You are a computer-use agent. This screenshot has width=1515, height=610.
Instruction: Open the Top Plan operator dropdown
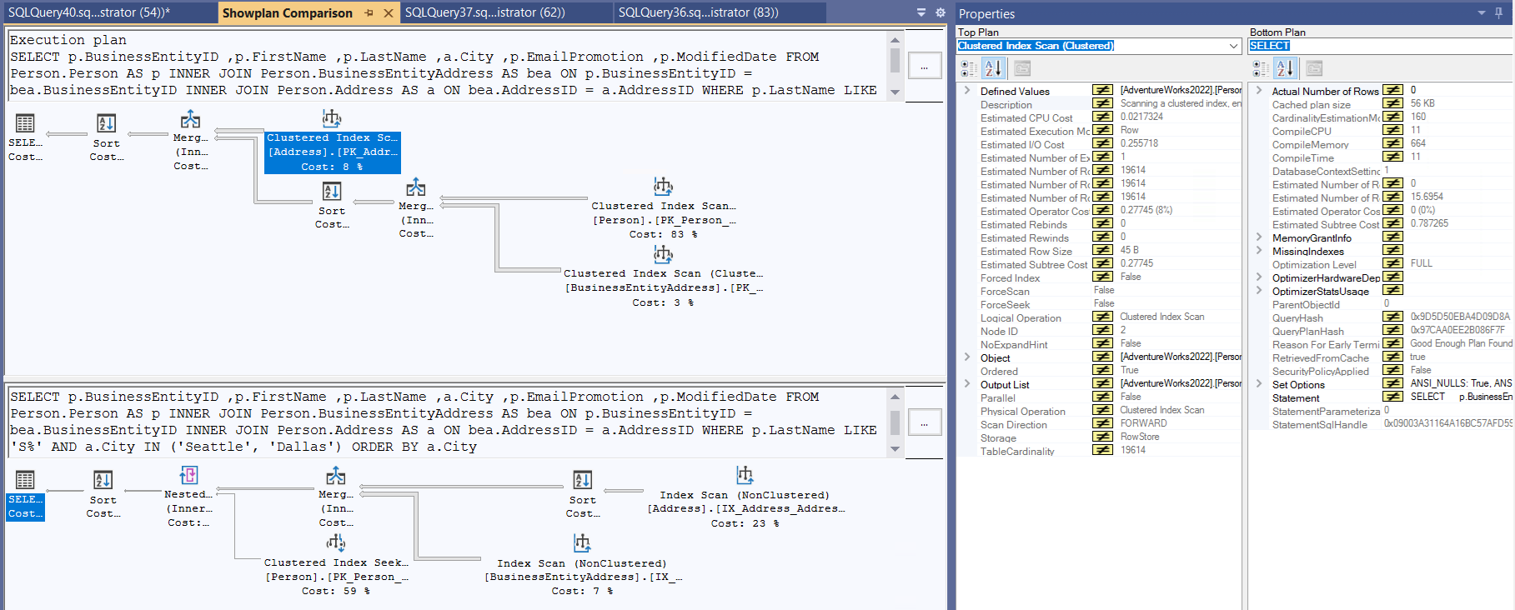point(1233,46)
